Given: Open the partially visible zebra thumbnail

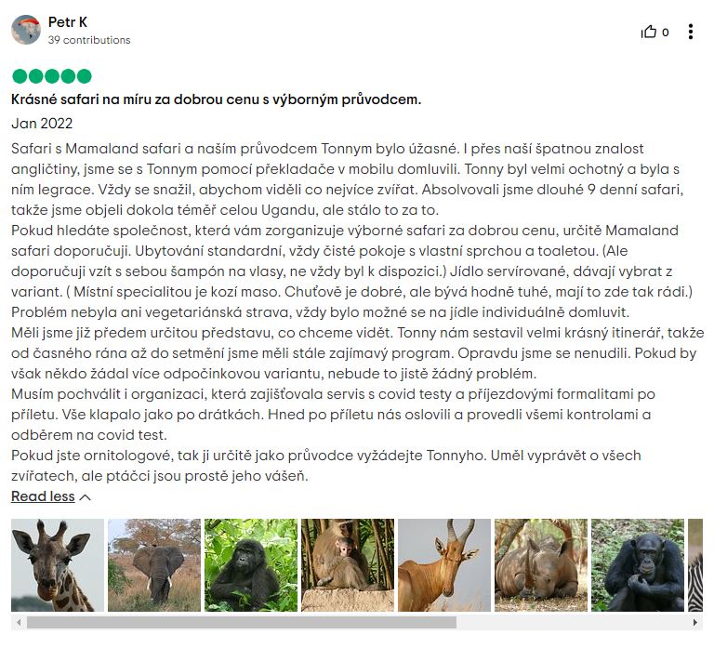Looking at the screenshot, I should click(x=695, y=565).
